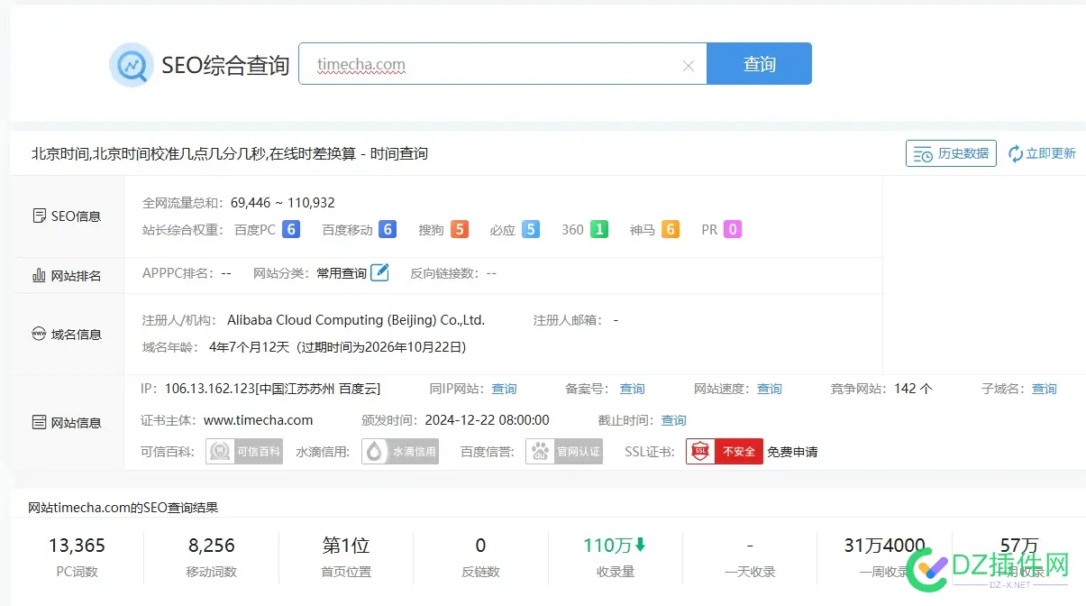Click the 搜狗 weight badge 5

coord(460,229)
